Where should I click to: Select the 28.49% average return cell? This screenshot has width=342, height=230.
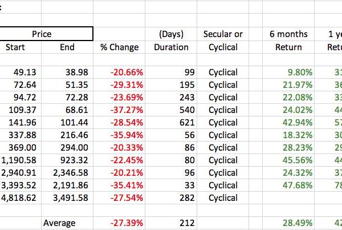(x=288, y=223)
